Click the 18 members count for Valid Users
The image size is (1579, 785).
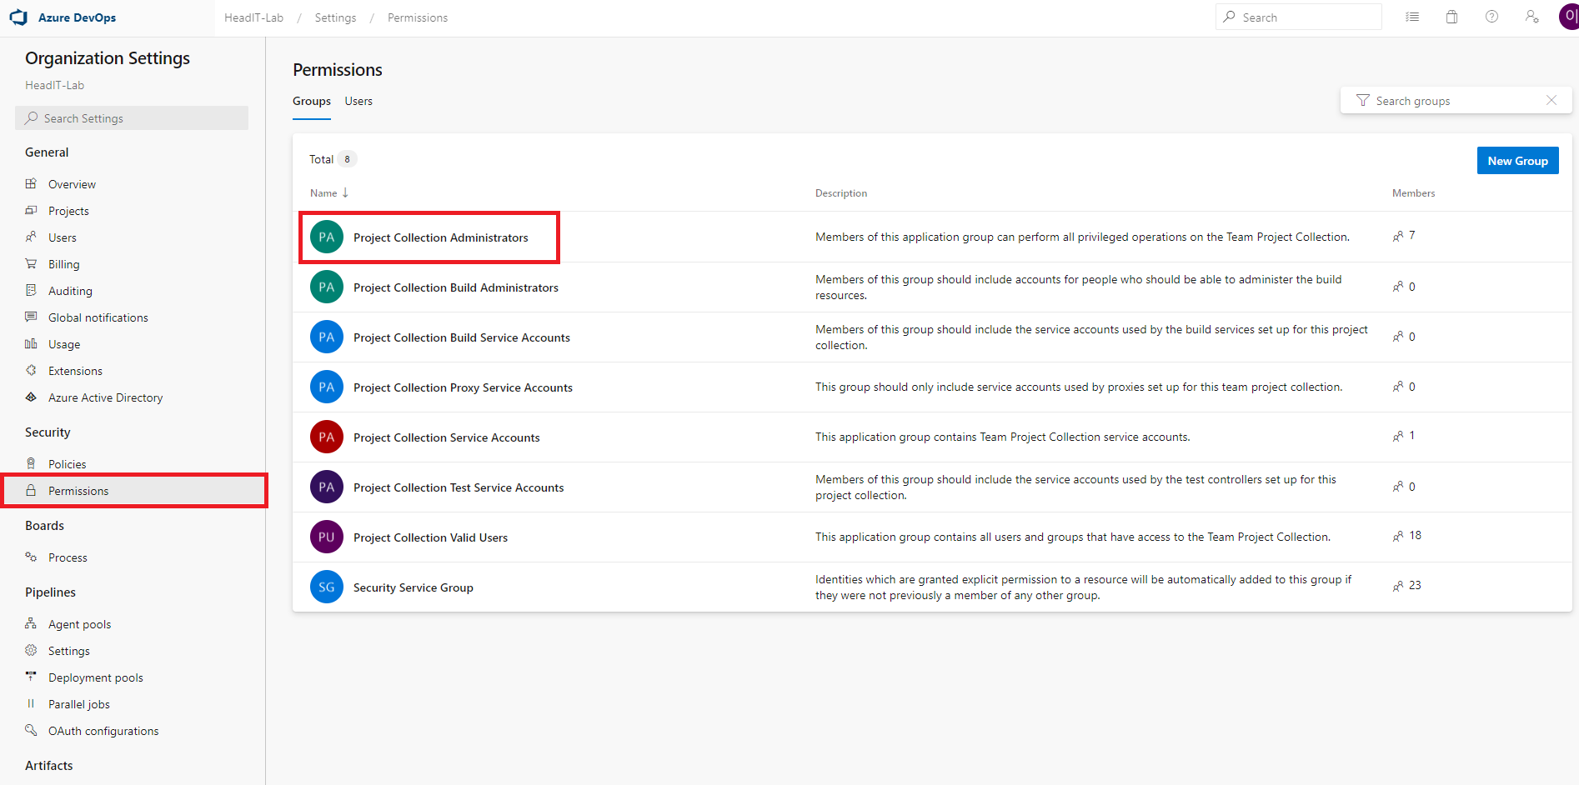pyautogui.click(x=1415, y=535)
